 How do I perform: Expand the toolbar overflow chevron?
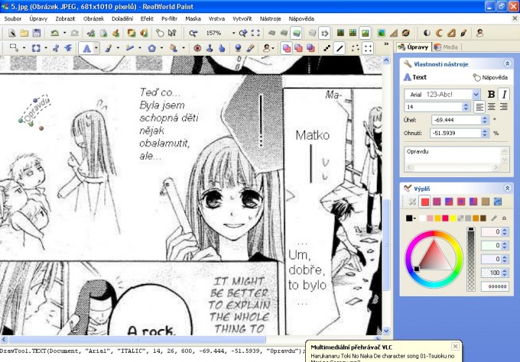tap(386, 44)
